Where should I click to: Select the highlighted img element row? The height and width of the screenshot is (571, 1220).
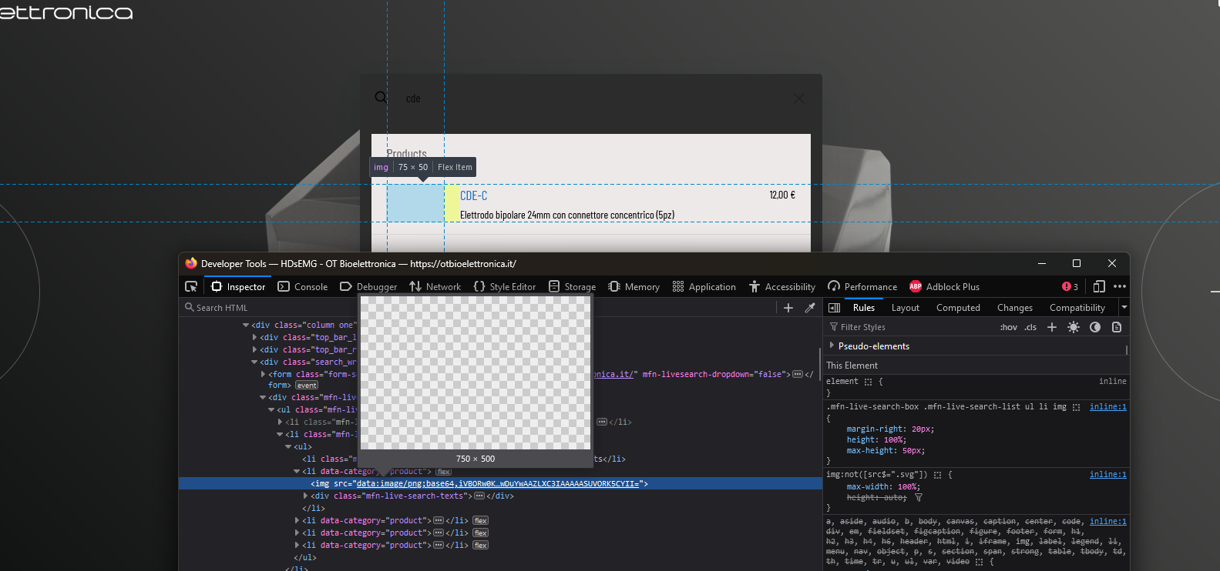500,484
